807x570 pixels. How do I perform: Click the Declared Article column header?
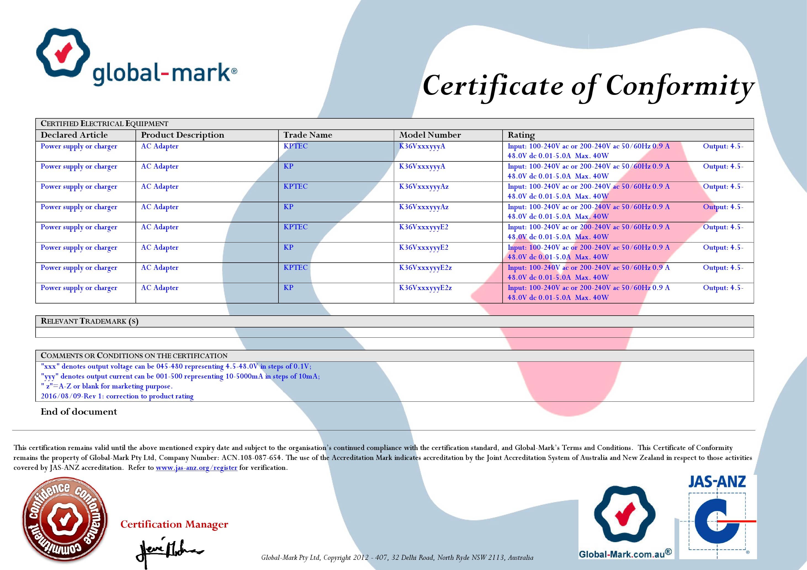click(74, 135)
